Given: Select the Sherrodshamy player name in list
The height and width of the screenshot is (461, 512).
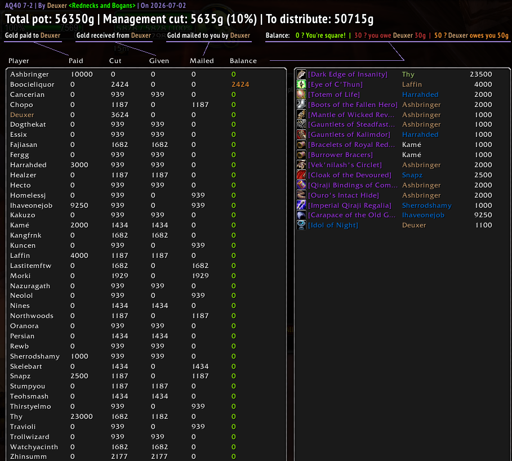Looking at the screenshot, I should click(x=34, y=356).
